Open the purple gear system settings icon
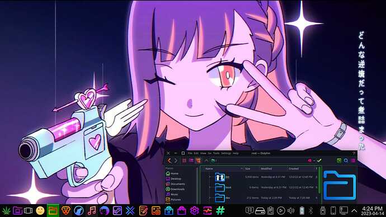 pyautogui.click(x=194, y=211)
